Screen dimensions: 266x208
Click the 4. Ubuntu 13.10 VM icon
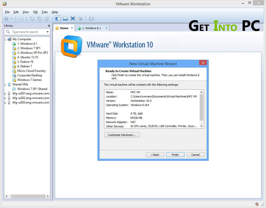14,57
